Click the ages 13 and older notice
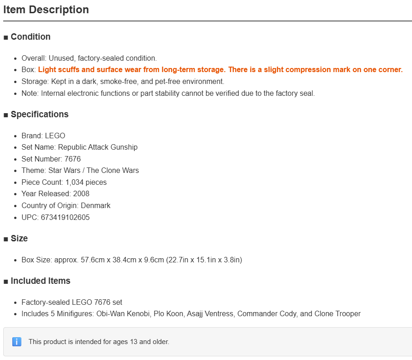The image size is (412, 360). (99, 342)
